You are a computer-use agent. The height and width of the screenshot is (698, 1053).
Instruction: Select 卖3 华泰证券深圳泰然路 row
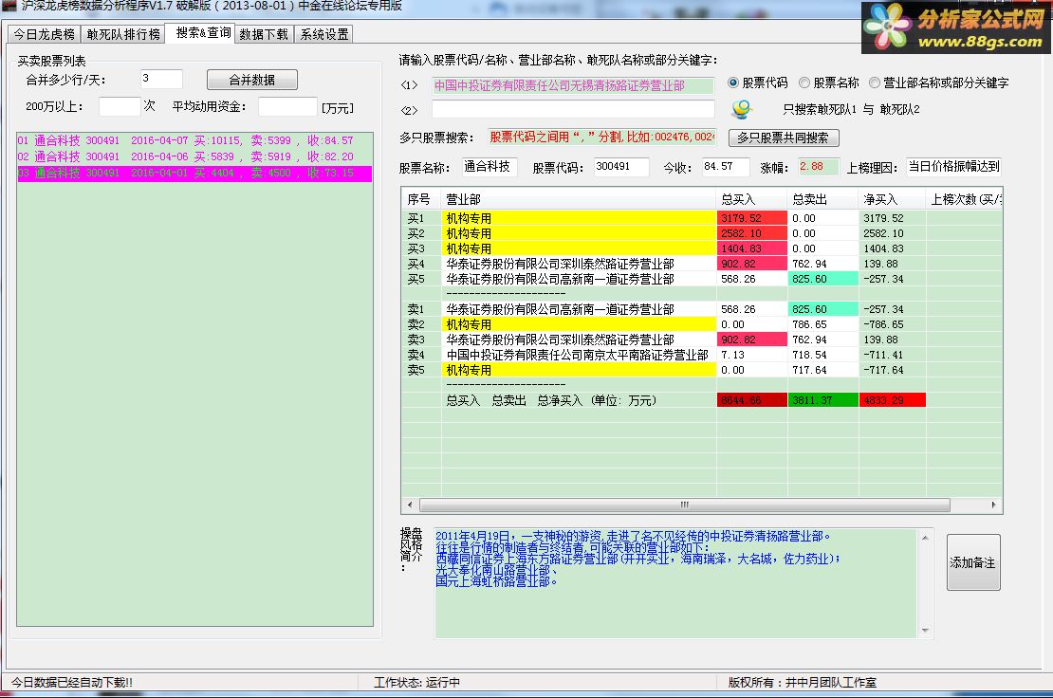[x=702, y=340]
